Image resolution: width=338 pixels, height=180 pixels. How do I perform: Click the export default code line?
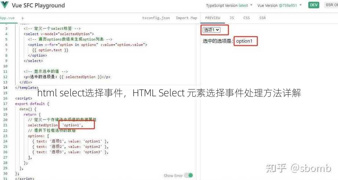click(x=32, y=104)
